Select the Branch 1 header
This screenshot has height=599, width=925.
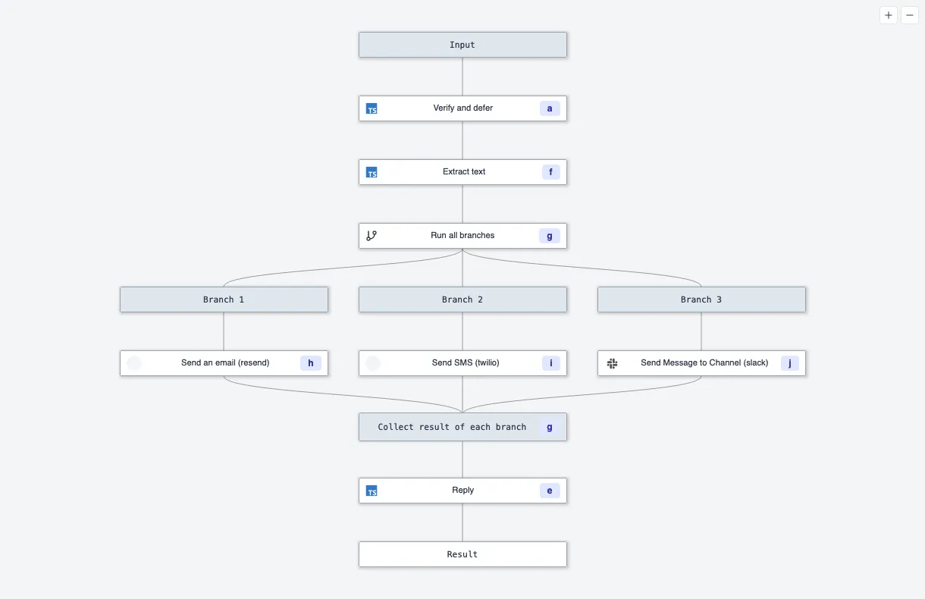(x=224, y=299)
